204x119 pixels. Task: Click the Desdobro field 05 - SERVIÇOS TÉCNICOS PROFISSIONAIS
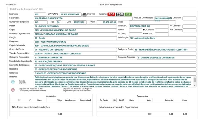point(115,69)
